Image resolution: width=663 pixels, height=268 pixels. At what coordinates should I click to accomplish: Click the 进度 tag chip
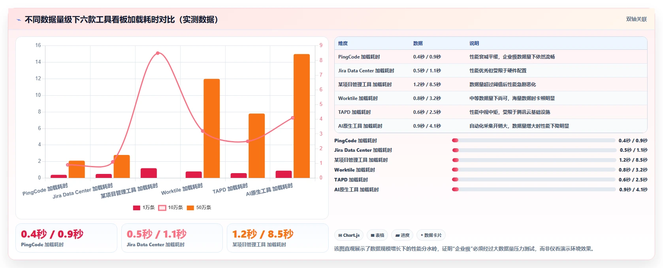click(402, 235)
